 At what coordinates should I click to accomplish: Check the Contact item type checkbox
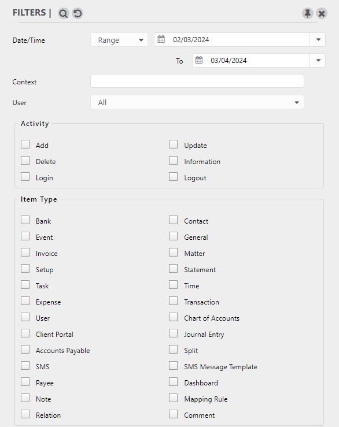pyautogui.click(x=173, y=220)
